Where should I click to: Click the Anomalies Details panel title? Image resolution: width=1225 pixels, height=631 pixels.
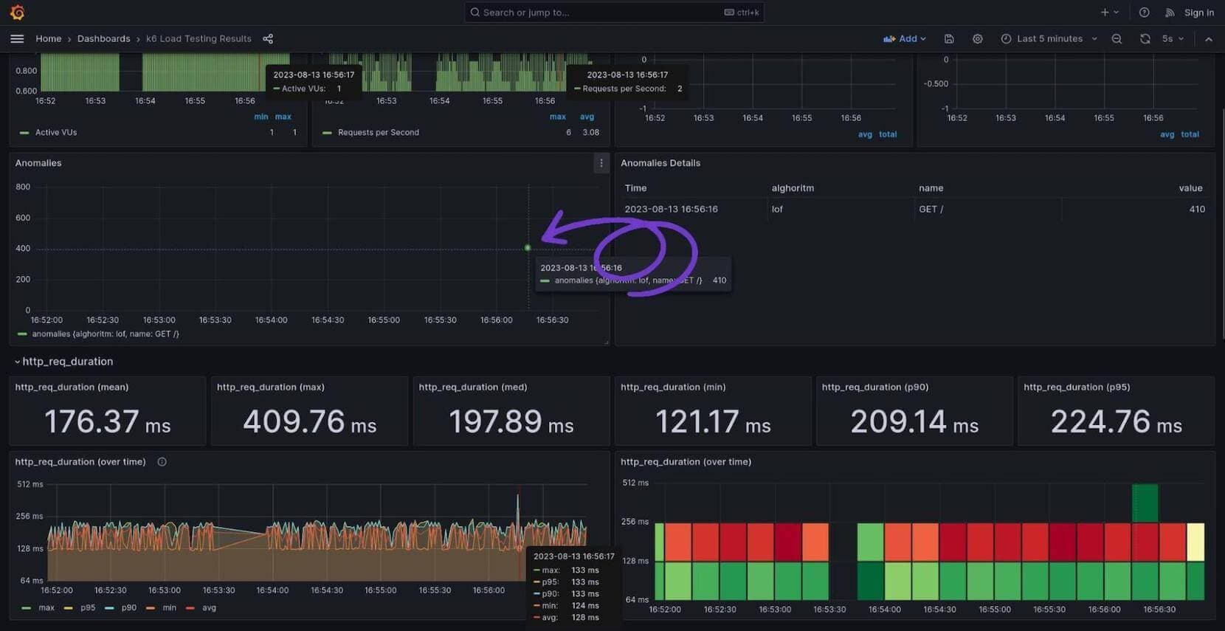click(x=660, y=163)
